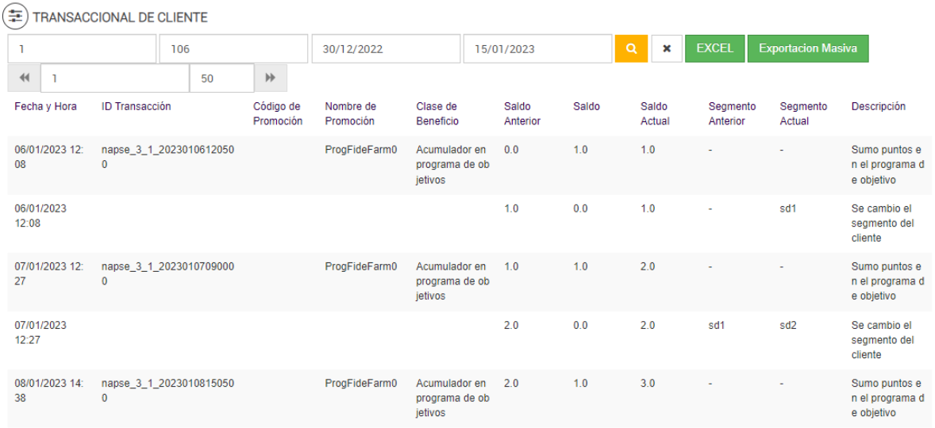Open the end date field 15/01/2023
This screenshot has width=935, height=428.
point(537,48)
